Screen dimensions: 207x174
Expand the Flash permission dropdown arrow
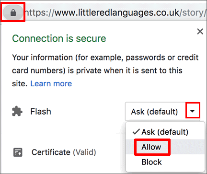193,111
